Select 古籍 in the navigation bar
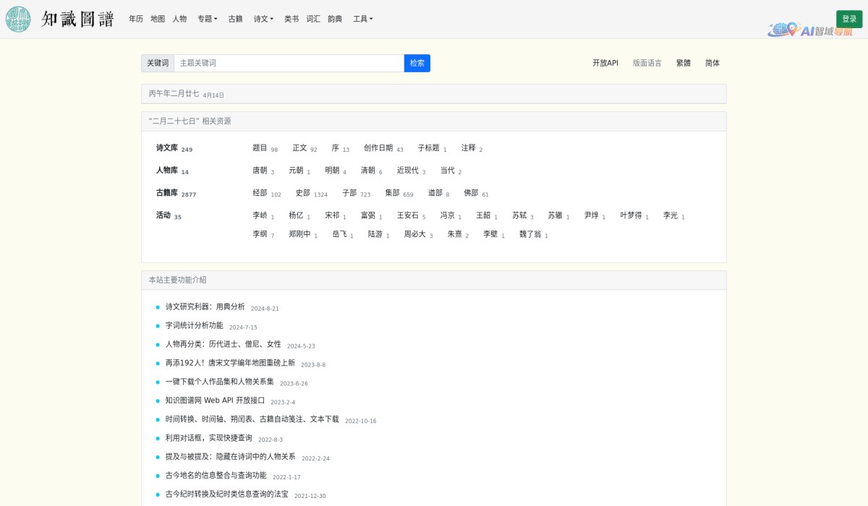The width and height of the screenshot is (868, 506). 236,20
